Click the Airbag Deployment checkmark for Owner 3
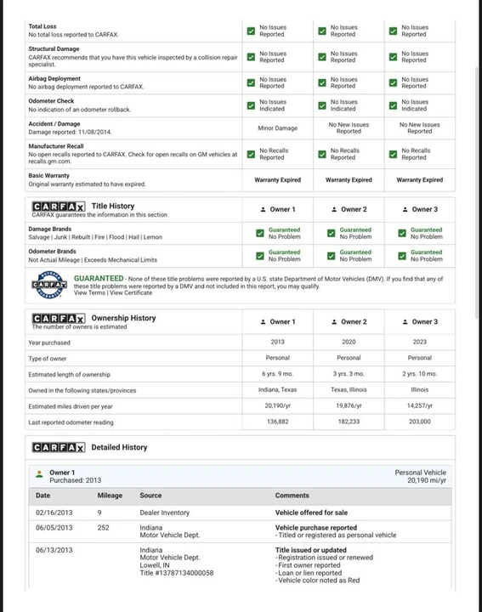 393,82
